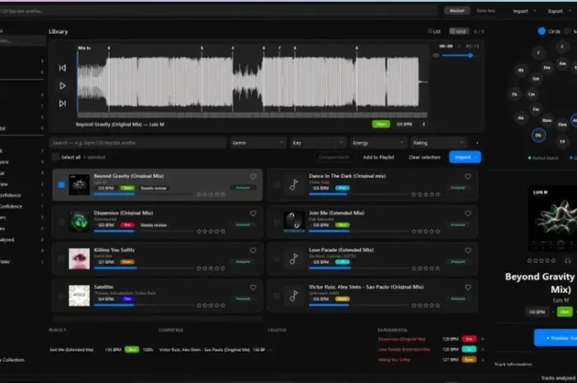Check the Killing You Softly checkbox
Image resolution: width=577 pixels, height=383 pixels.
pyautogui.click(x=62, y=259)
